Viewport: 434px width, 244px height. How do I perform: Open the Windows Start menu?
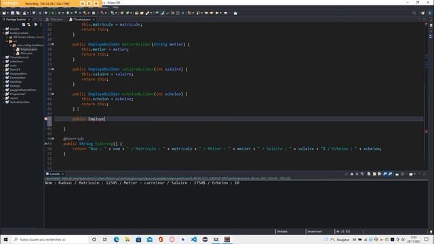(5, 239)
